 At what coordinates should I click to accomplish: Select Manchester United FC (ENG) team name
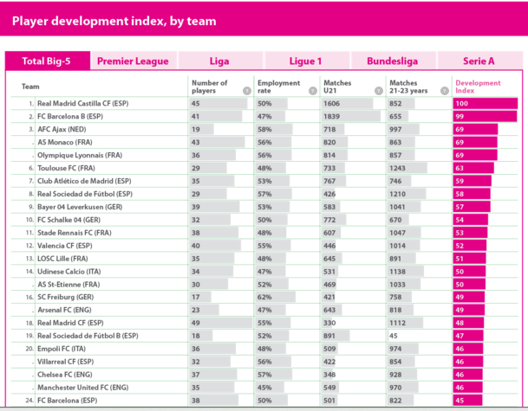[83, 388]
